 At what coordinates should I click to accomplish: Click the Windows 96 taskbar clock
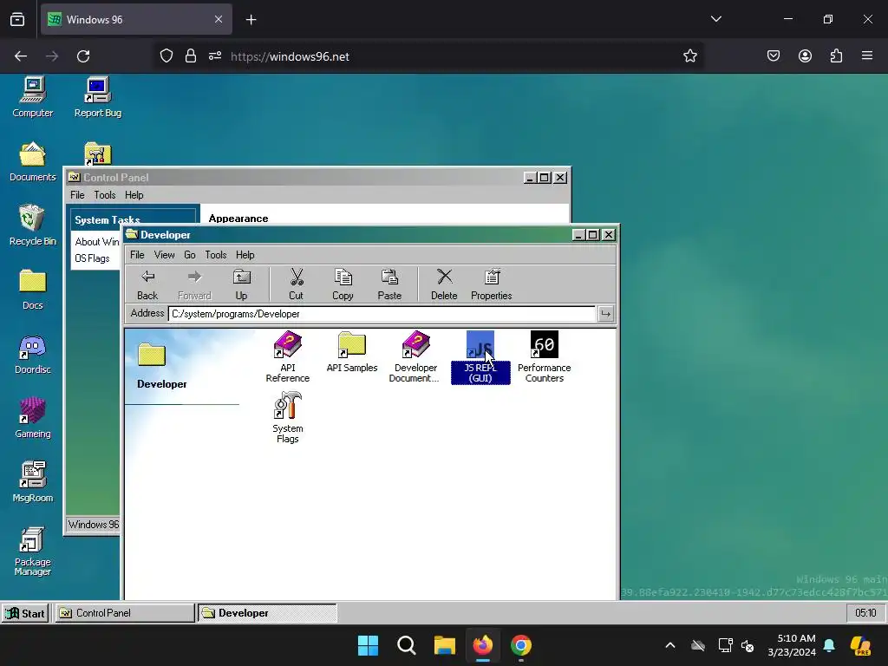[x=865, y=613]
